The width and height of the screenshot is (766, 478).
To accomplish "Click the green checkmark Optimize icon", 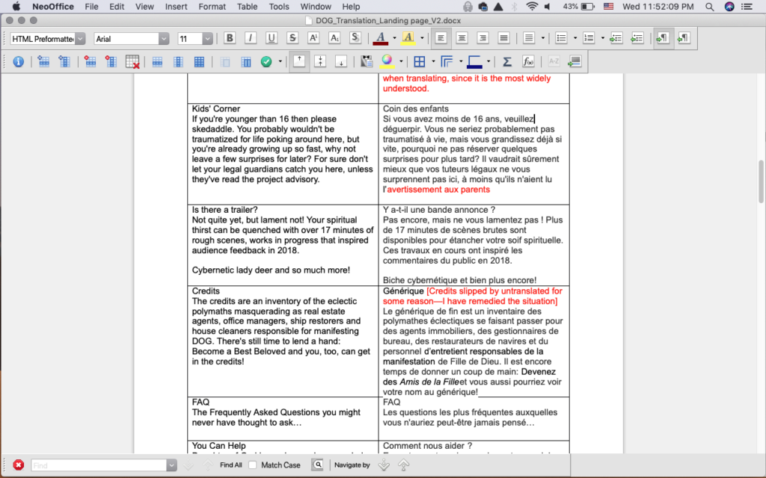I will (266, 61).
